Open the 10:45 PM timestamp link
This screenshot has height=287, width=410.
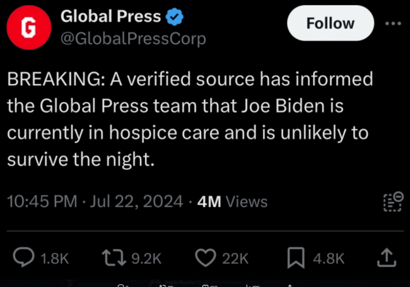click(x=42, y=201)
